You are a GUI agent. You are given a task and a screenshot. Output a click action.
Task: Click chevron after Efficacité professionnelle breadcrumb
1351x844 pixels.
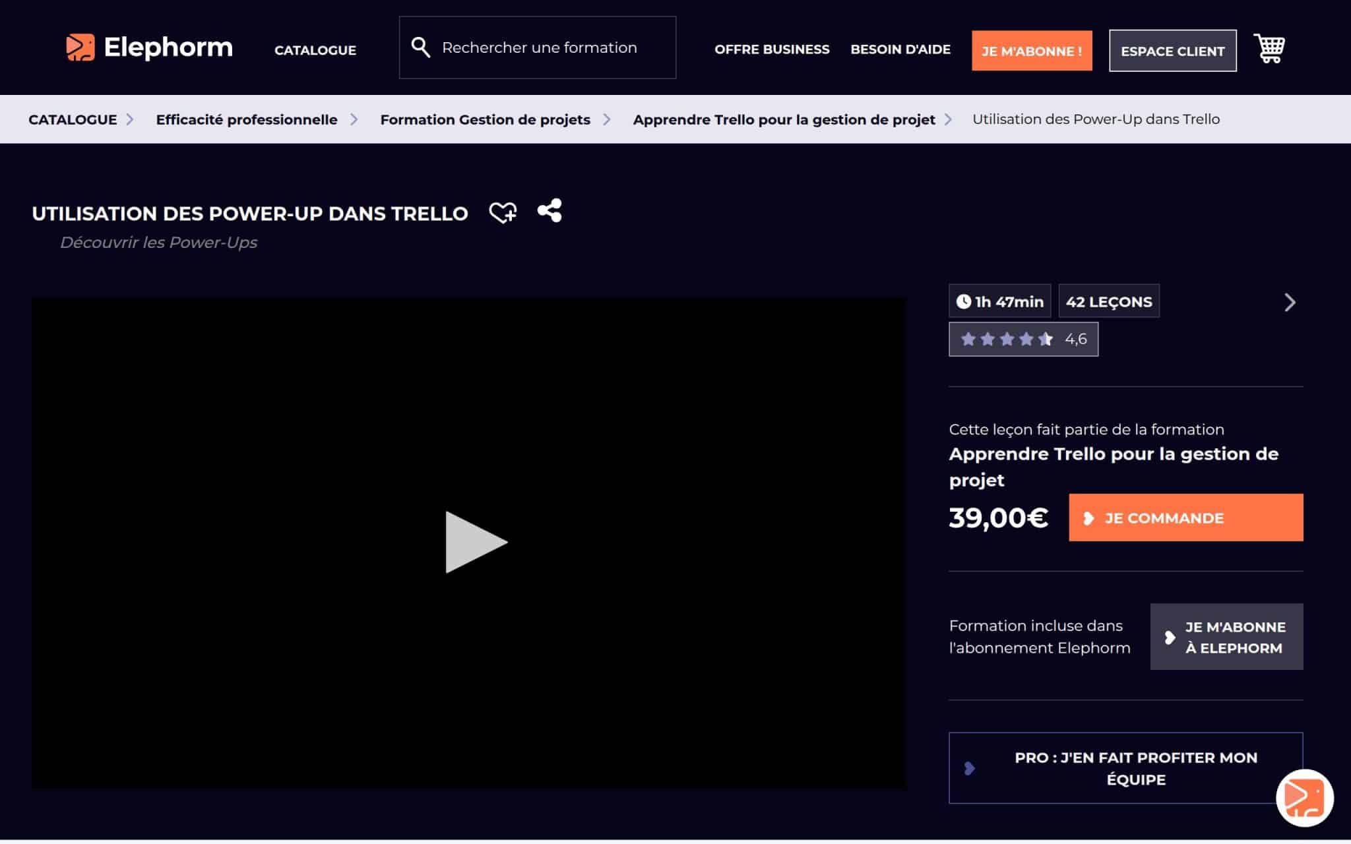tap(354, 119)
